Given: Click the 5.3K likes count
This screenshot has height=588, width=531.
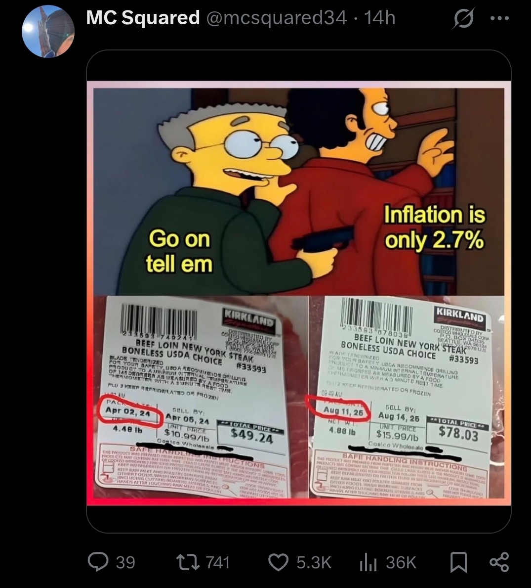Looking at the screenshot, I should click(x=314, y=562).
